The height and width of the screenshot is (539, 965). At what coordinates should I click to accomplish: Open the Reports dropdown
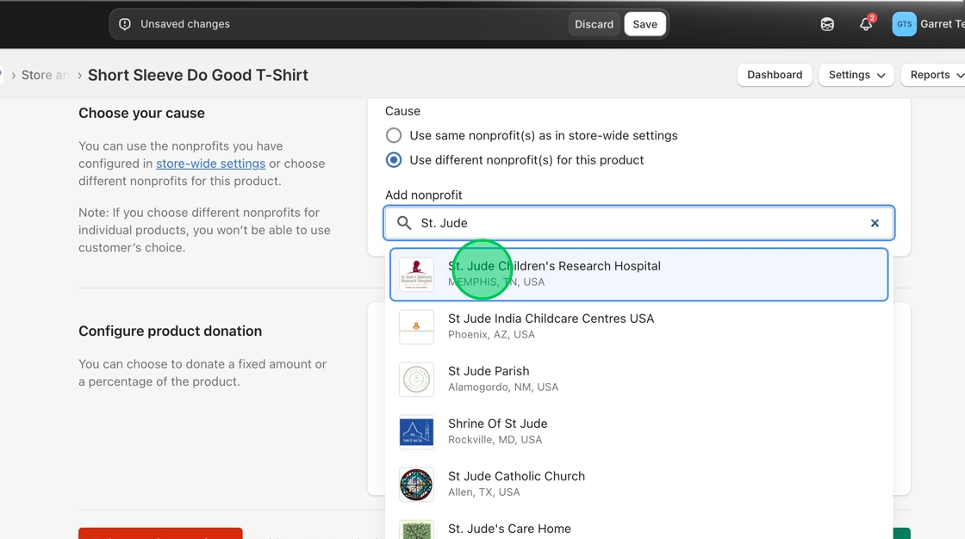(x=933, y=75)
